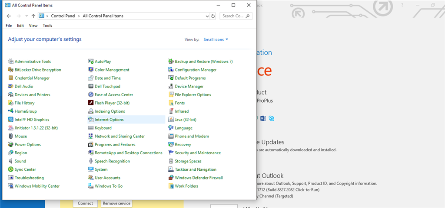Open the Phone and Modem link
Screen dimensions: 445x208
coord(192,136)
